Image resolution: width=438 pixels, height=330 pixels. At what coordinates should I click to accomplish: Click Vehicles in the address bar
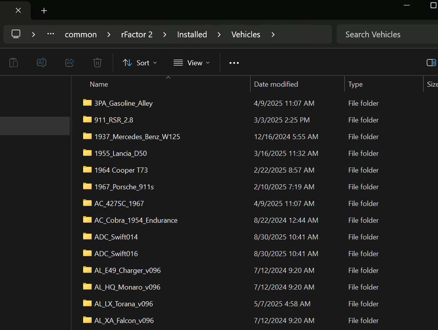(x=246, y=35)
